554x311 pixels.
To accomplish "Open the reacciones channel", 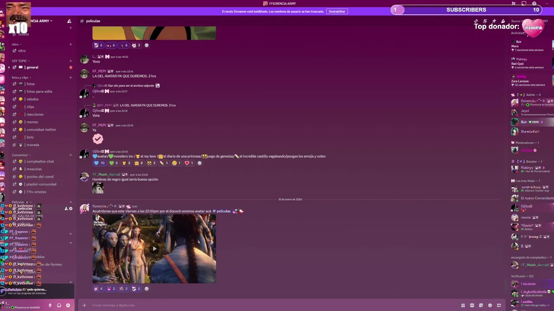I will click(42, 114).
